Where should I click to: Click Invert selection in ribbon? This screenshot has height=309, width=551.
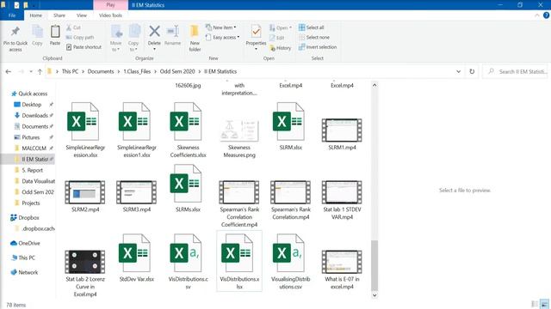(x=318, y=47)
